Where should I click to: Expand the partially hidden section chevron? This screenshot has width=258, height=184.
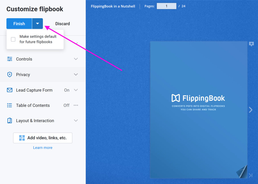(x=77, y=43)
